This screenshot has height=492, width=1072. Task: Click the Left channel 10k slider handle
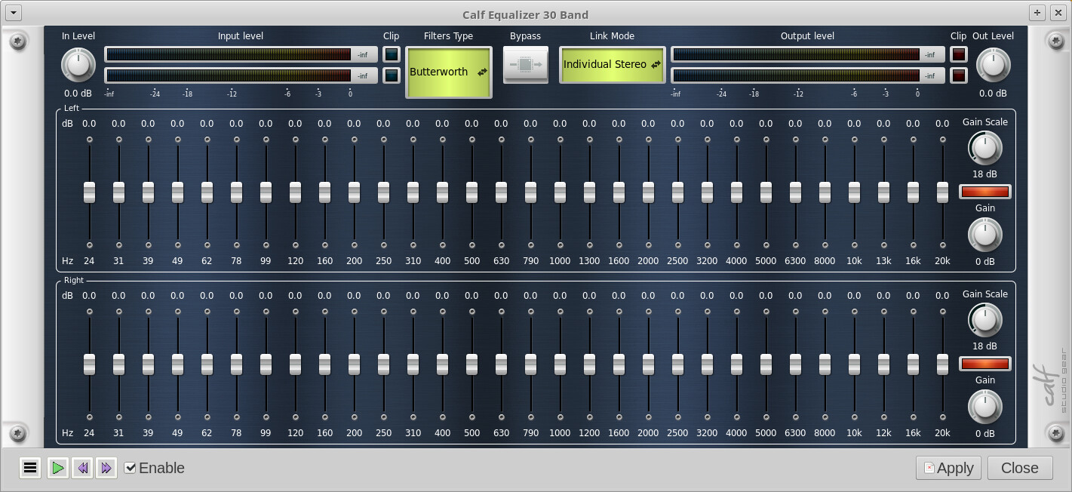(854, 192)
